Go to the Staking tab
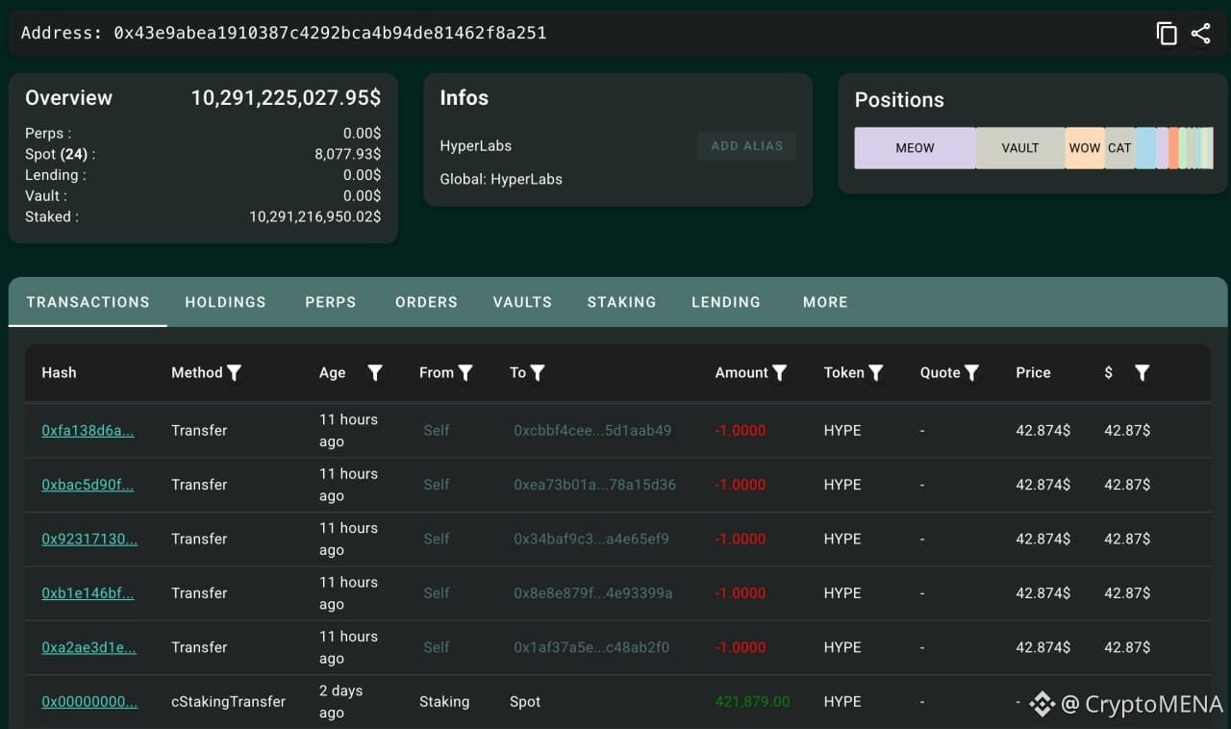1231x729 pixels. [x=621, y=302]
